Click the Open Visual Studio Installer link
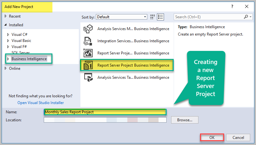This screenshot has height=145, width=256. (41, 103)
